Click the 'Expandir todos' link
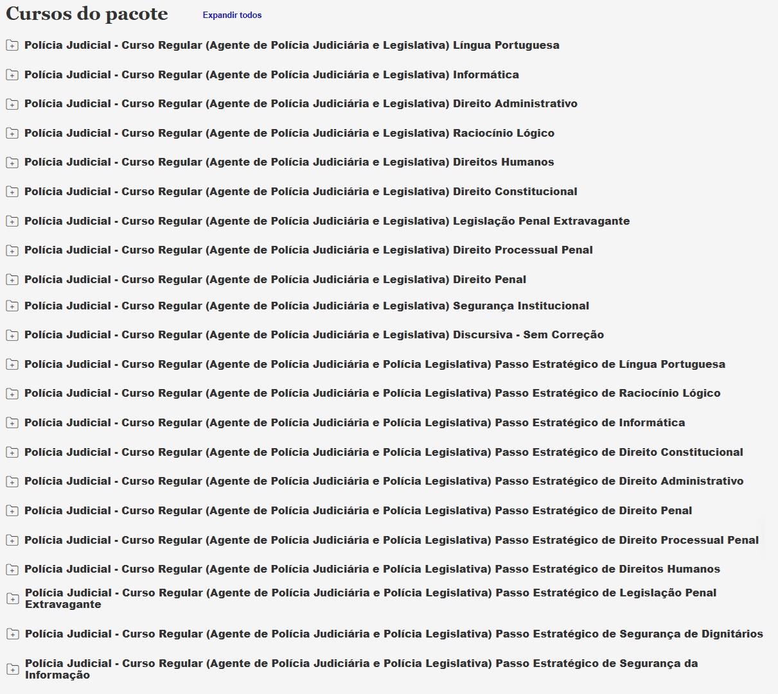The image size is (778, 694). point(232,15)
